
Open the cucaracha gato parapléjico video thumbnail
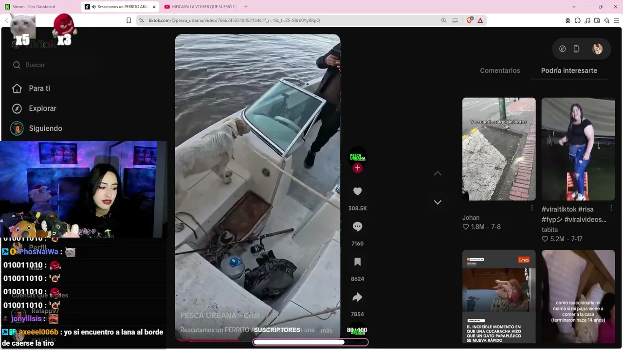(x=499, y=297)
